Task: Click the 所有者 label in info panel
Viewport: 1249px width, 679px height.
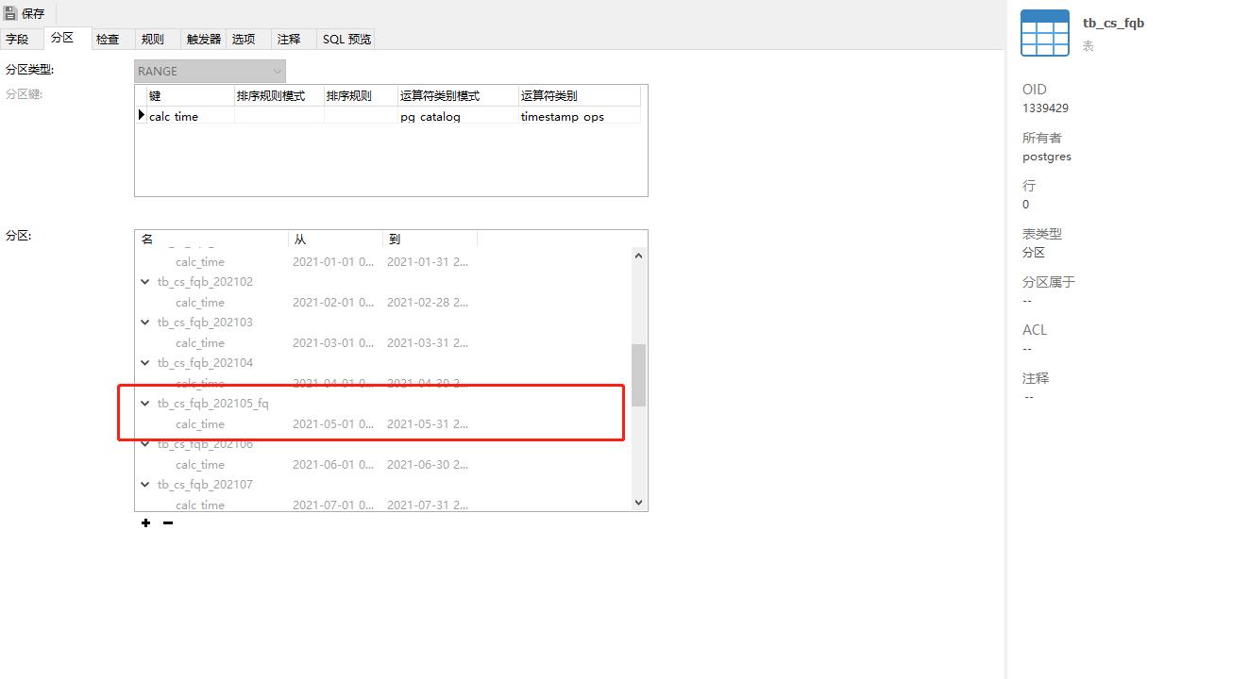Action: point(1042,138)
